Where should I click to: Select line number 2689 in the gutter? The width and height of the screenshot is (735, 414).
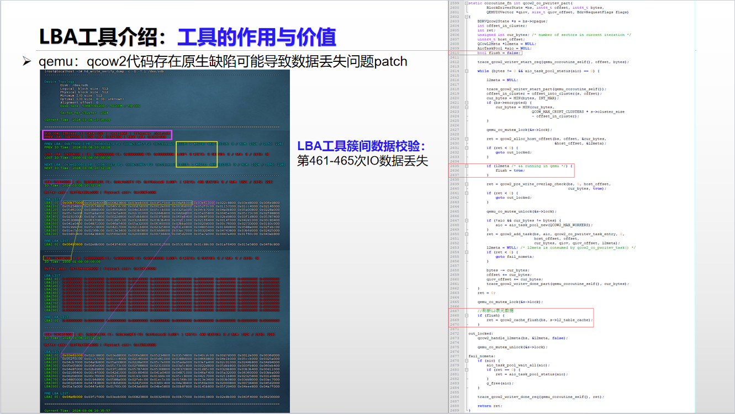tap(454, 410)
